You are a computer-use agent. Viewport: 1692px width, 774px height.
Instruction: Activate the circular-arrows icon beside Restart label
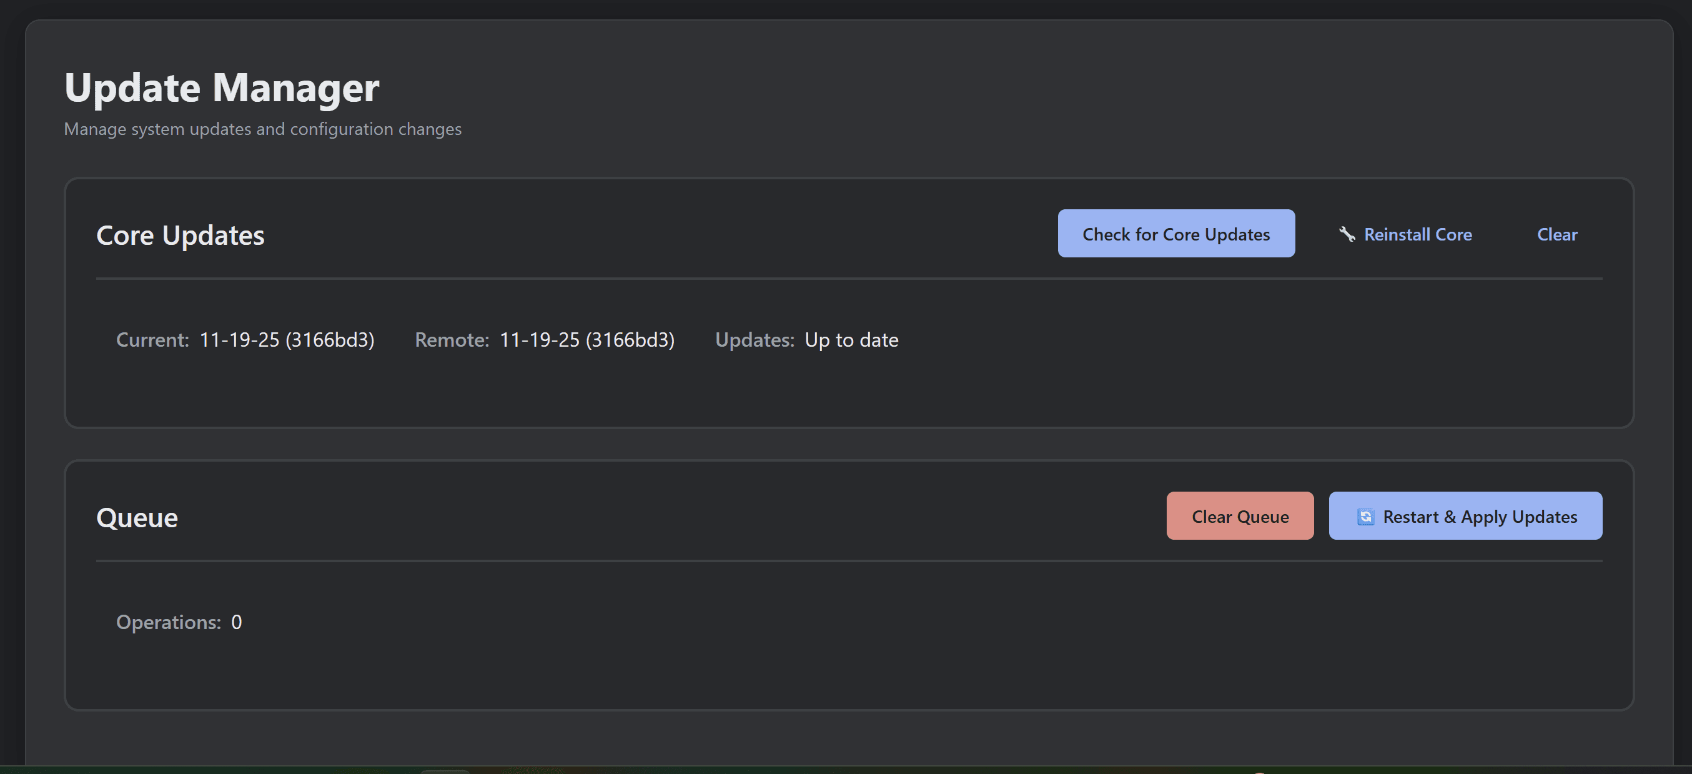coord(1366,517)
